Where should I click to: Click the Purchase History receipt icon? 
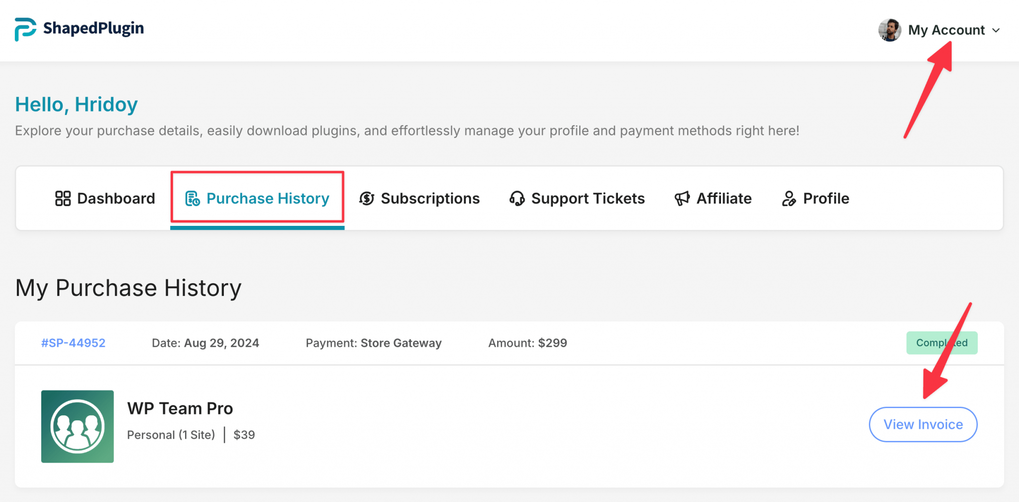(x=193, y=199)
